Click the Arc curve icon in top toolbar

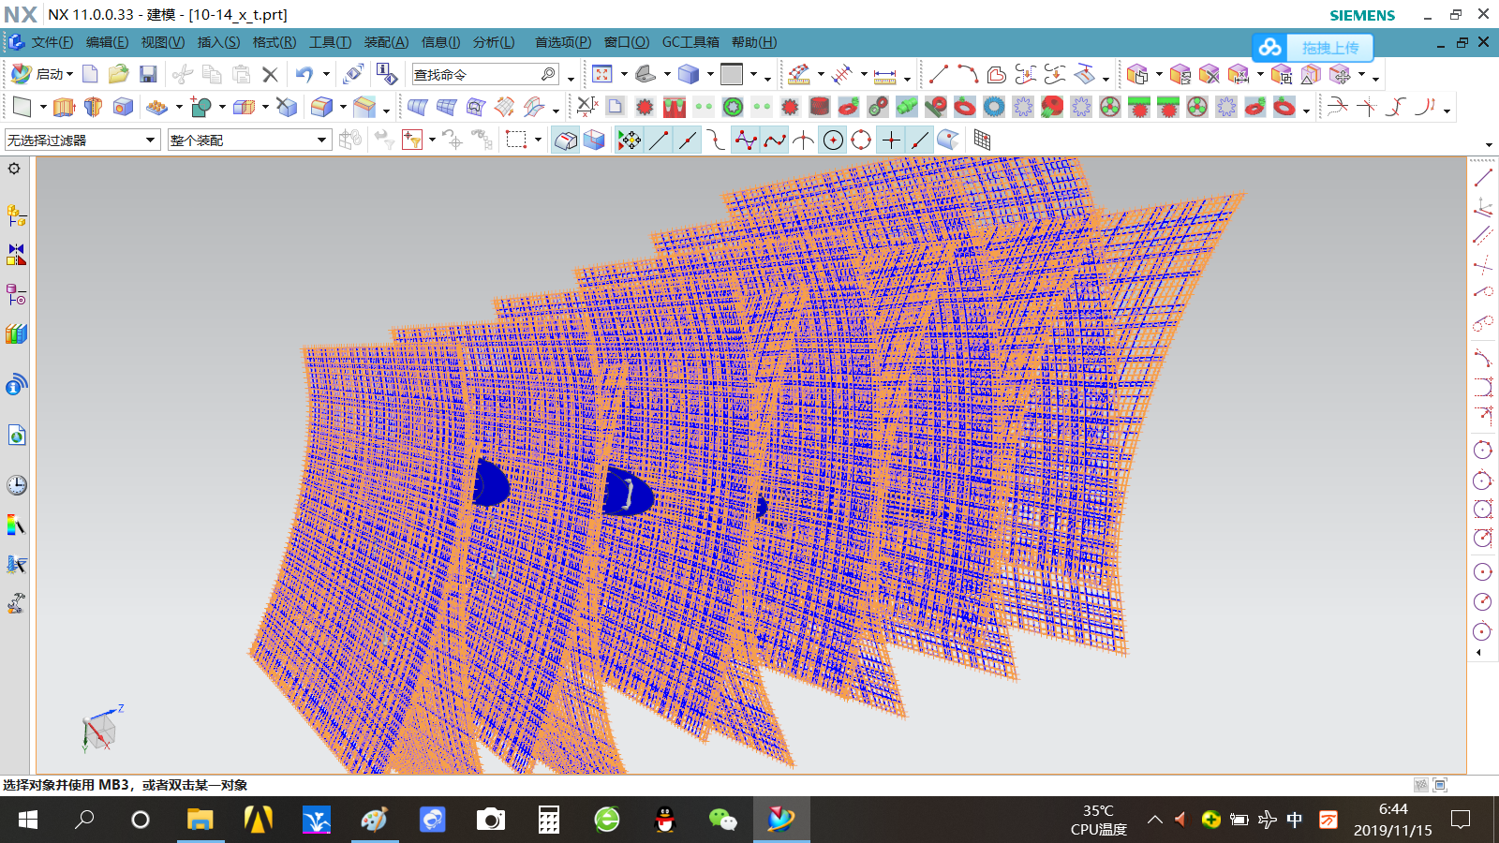968,74
